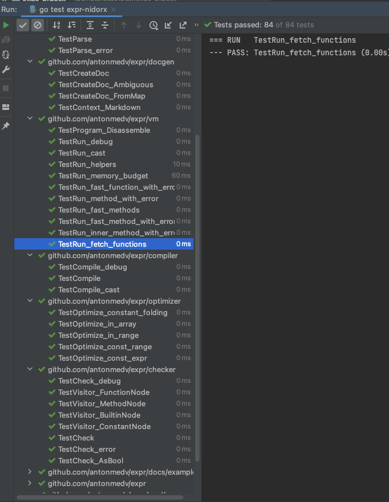The height and width of the screenshot is (502, 389).
Task: Select TestRun_fast_methods test
Action: (x=104, y=210)
